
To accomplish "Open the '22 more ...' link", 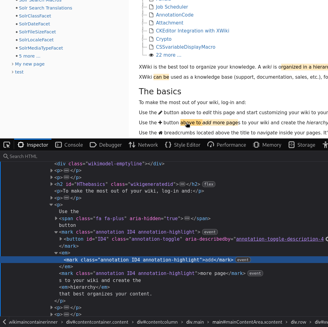I will tap(168, 55).
